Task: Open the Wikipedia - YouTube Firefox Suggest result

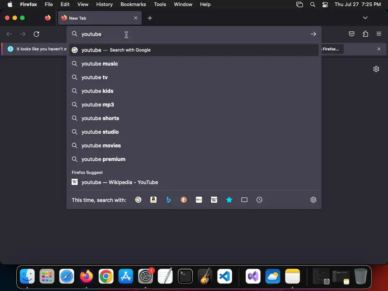Action: pyautogui.click(x=194, y=182)
